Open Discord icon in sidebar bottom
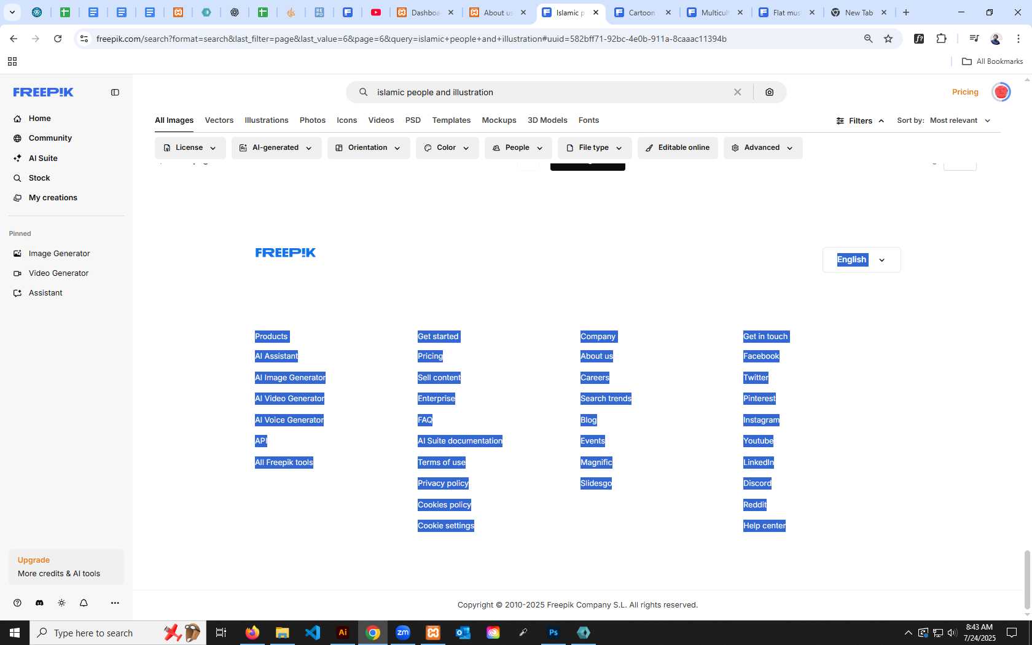Image resolution: width=1032 pixels, height=645 pixels. (39, 603)
